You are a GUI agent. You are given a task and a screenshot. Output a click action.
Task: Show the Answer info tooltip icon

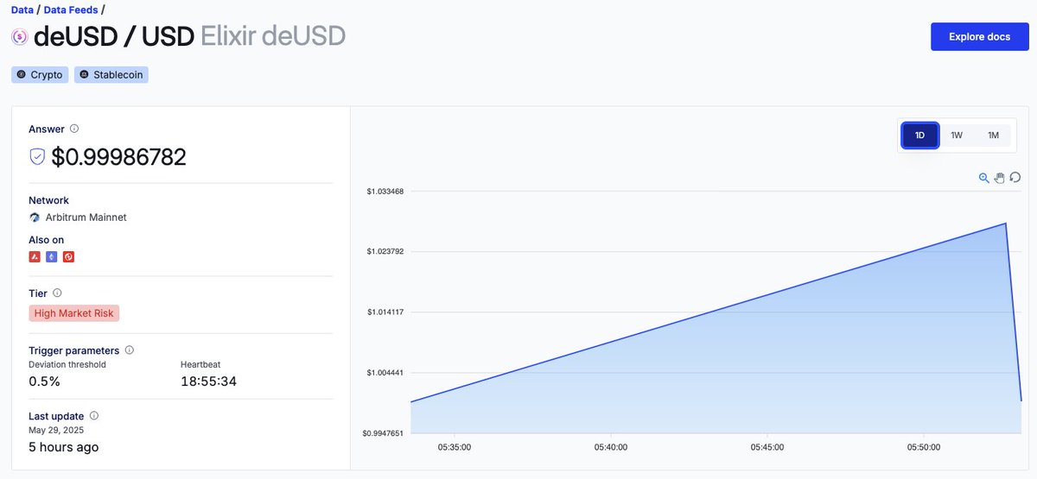[x=74, y=129]
